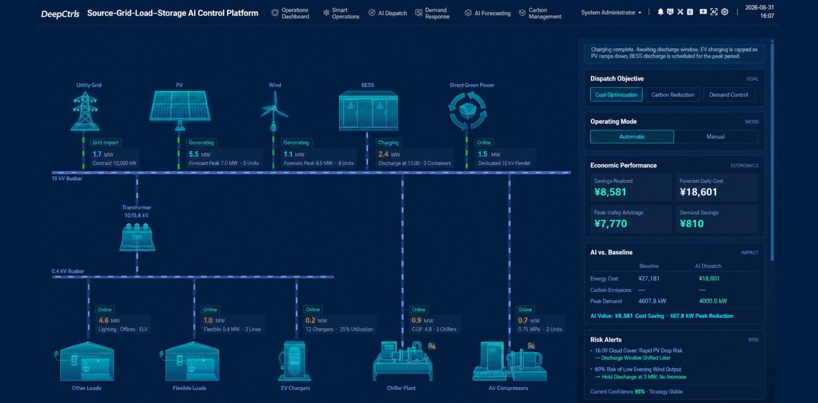Select the EV Chargers station icon
Screen dimensions: 818x403
coord(294,361)
